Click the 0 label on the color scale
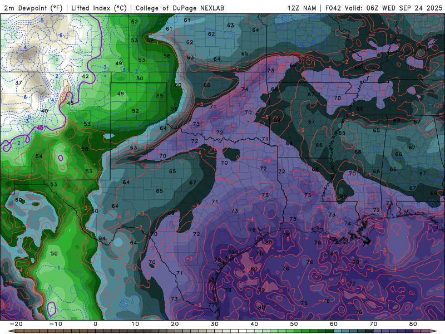This screenshot has width=445, height=334. click(x=95, y=324)
